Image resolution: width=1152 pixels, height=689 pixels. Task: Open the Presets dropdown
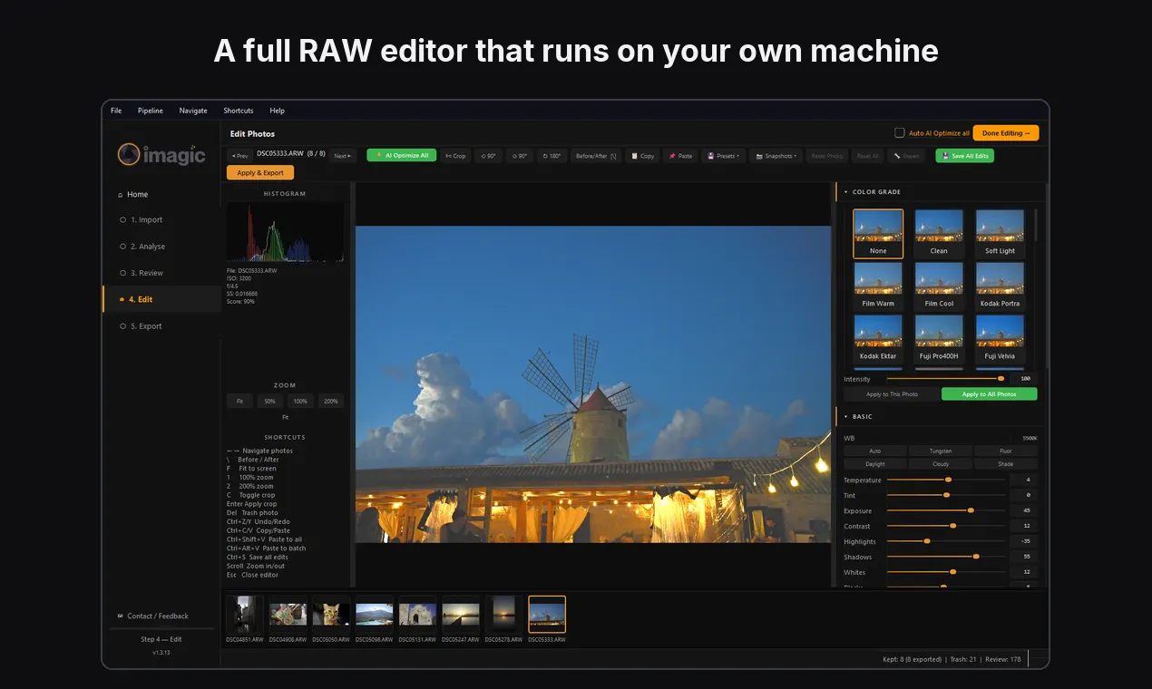coord(723,156)
